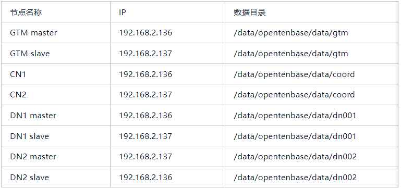Image resolution: width=401 pixels, height=189 pixels.
Task: Click the DN2 slave node cell
Action: click(56, 177)
